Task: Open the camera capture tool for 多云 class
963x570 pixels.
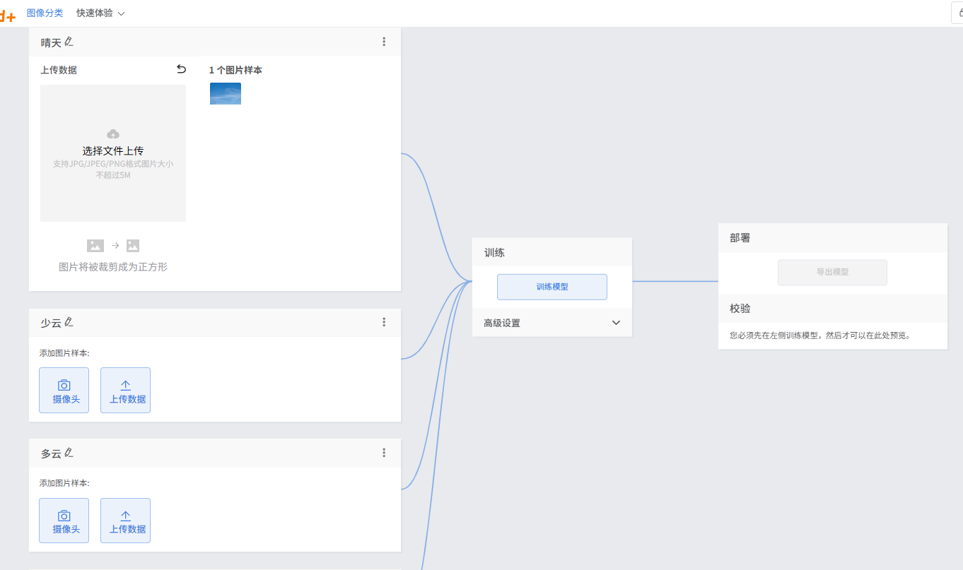Action: tap(64, 521)
